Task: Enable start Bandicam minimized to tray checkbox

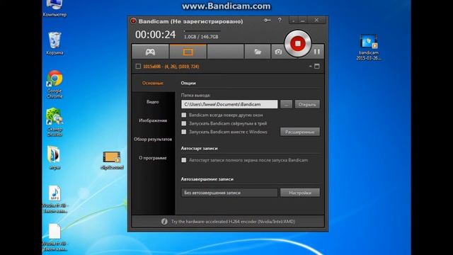Action: [184, 123]
